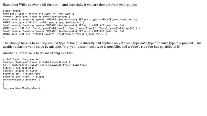This screenshot has height=116, width=207.
Task: Click the paragraph starting "The change here"
Action: 102,45
